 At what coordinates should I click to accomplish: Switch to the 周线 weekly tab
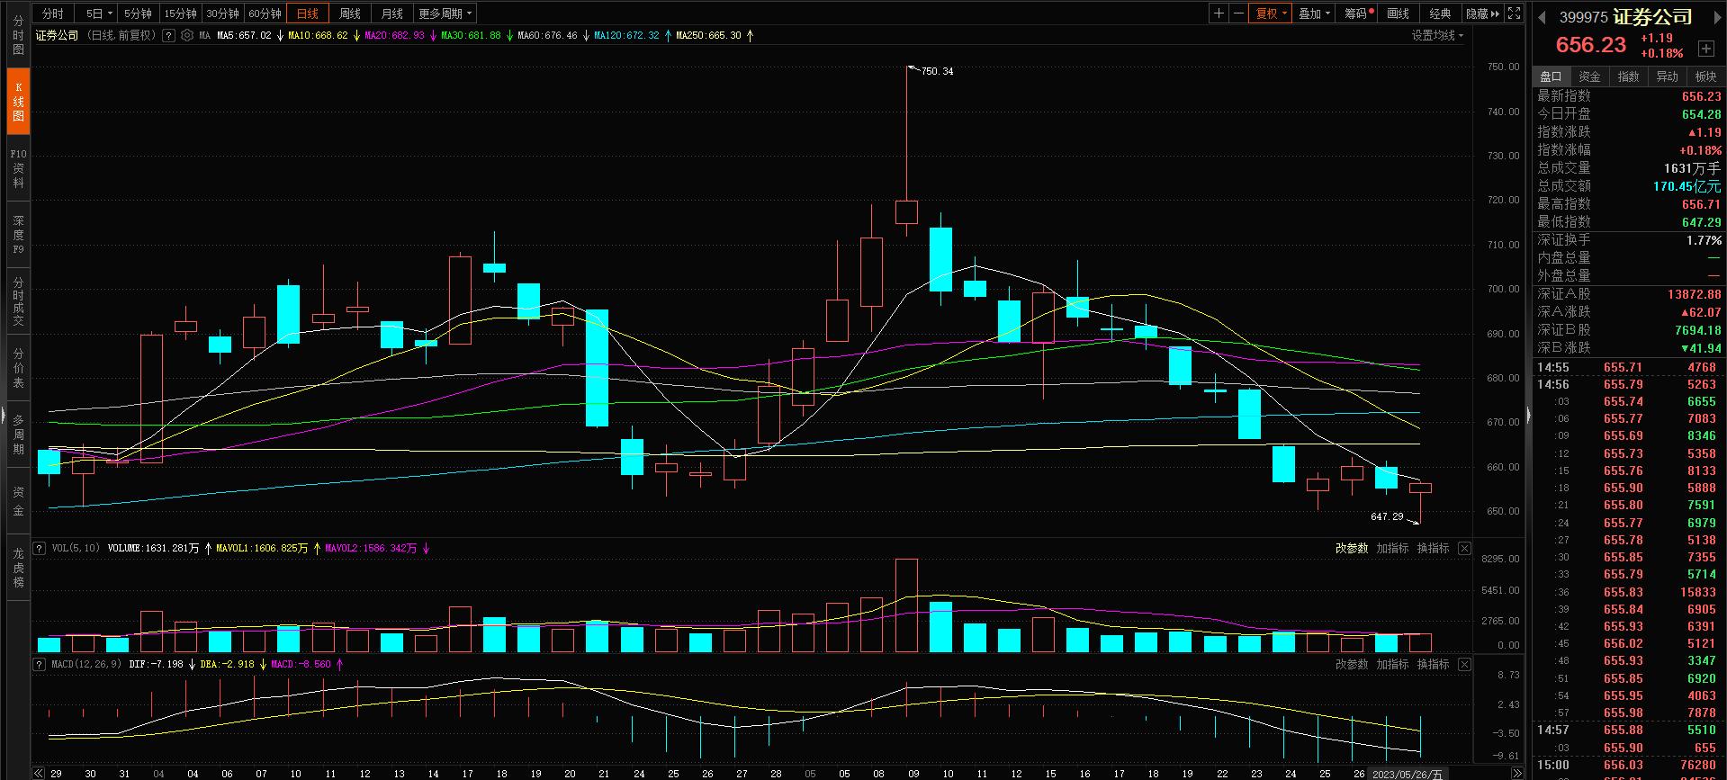point(349,13)
